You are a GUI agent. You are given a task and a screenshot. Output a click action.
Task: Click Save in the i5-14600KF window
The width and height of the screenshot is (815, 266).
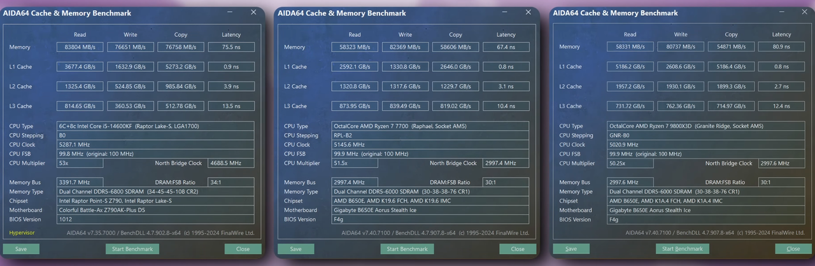pos(21,249)
